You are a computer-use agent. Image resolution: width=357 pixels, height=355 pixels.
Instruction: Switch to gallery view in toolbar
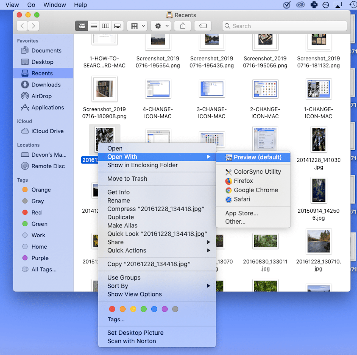point(118,26)
